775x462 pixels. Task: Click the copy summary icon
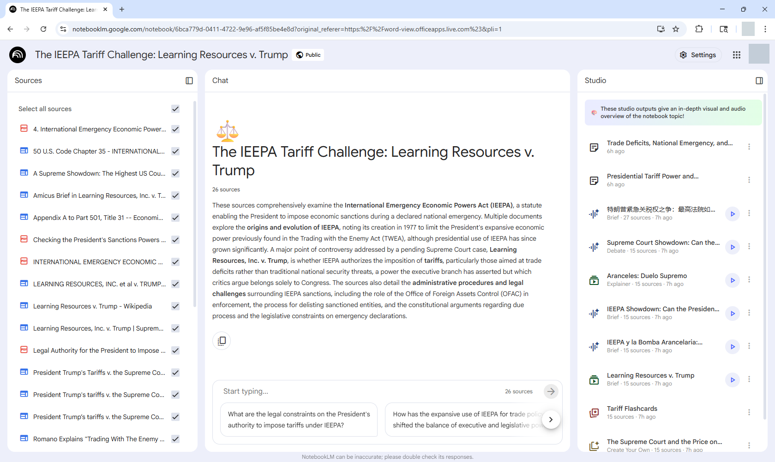(x=222, y=341)
